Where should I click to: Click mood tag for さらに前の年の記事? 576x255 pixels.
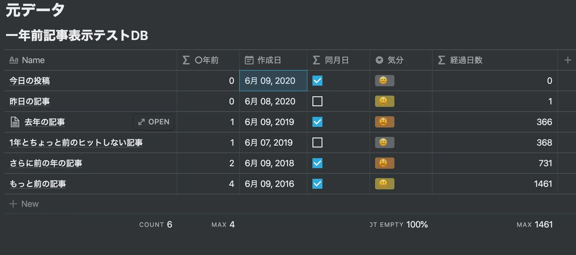coord(385,163)
